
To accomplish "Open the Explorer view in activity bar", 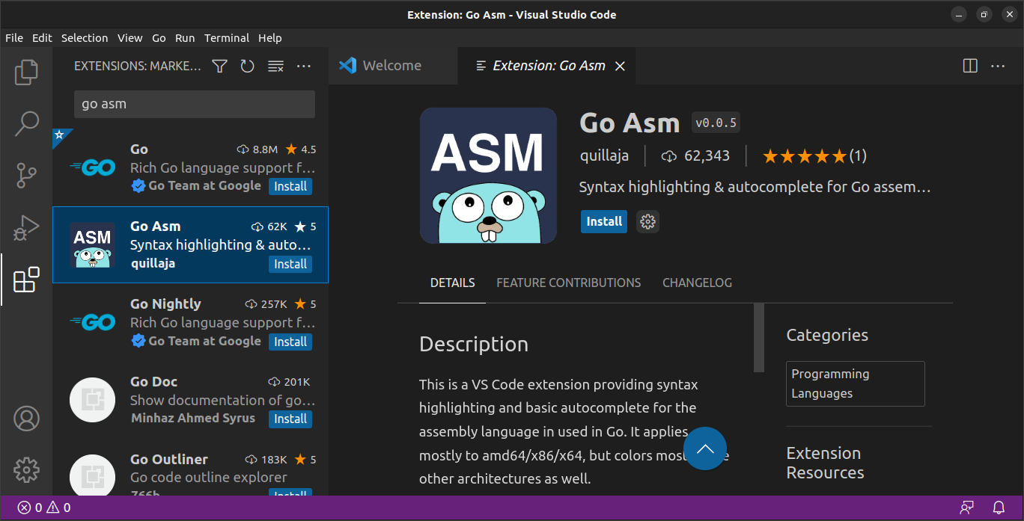I will (26, 72).
